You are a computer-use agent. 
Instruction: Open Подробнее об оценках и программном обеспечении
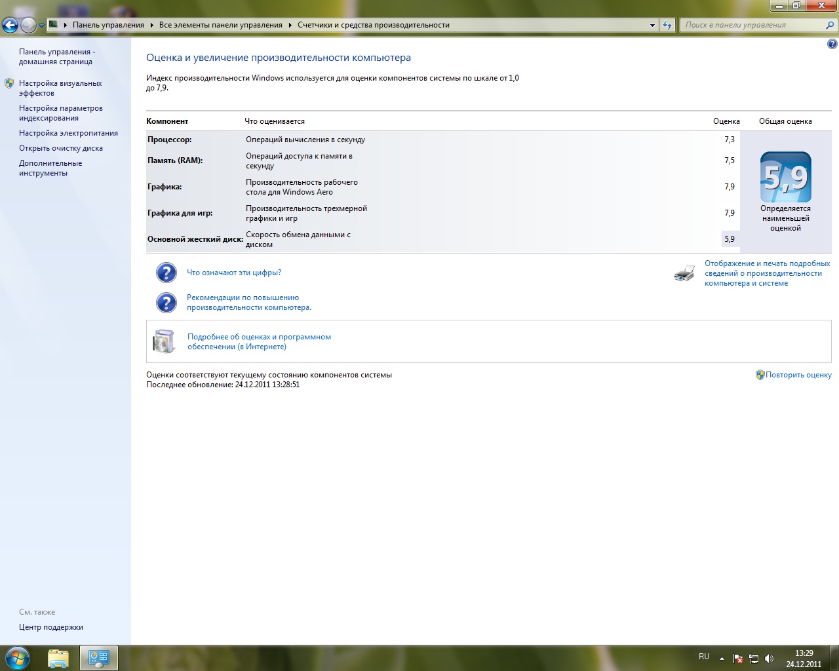259,341
